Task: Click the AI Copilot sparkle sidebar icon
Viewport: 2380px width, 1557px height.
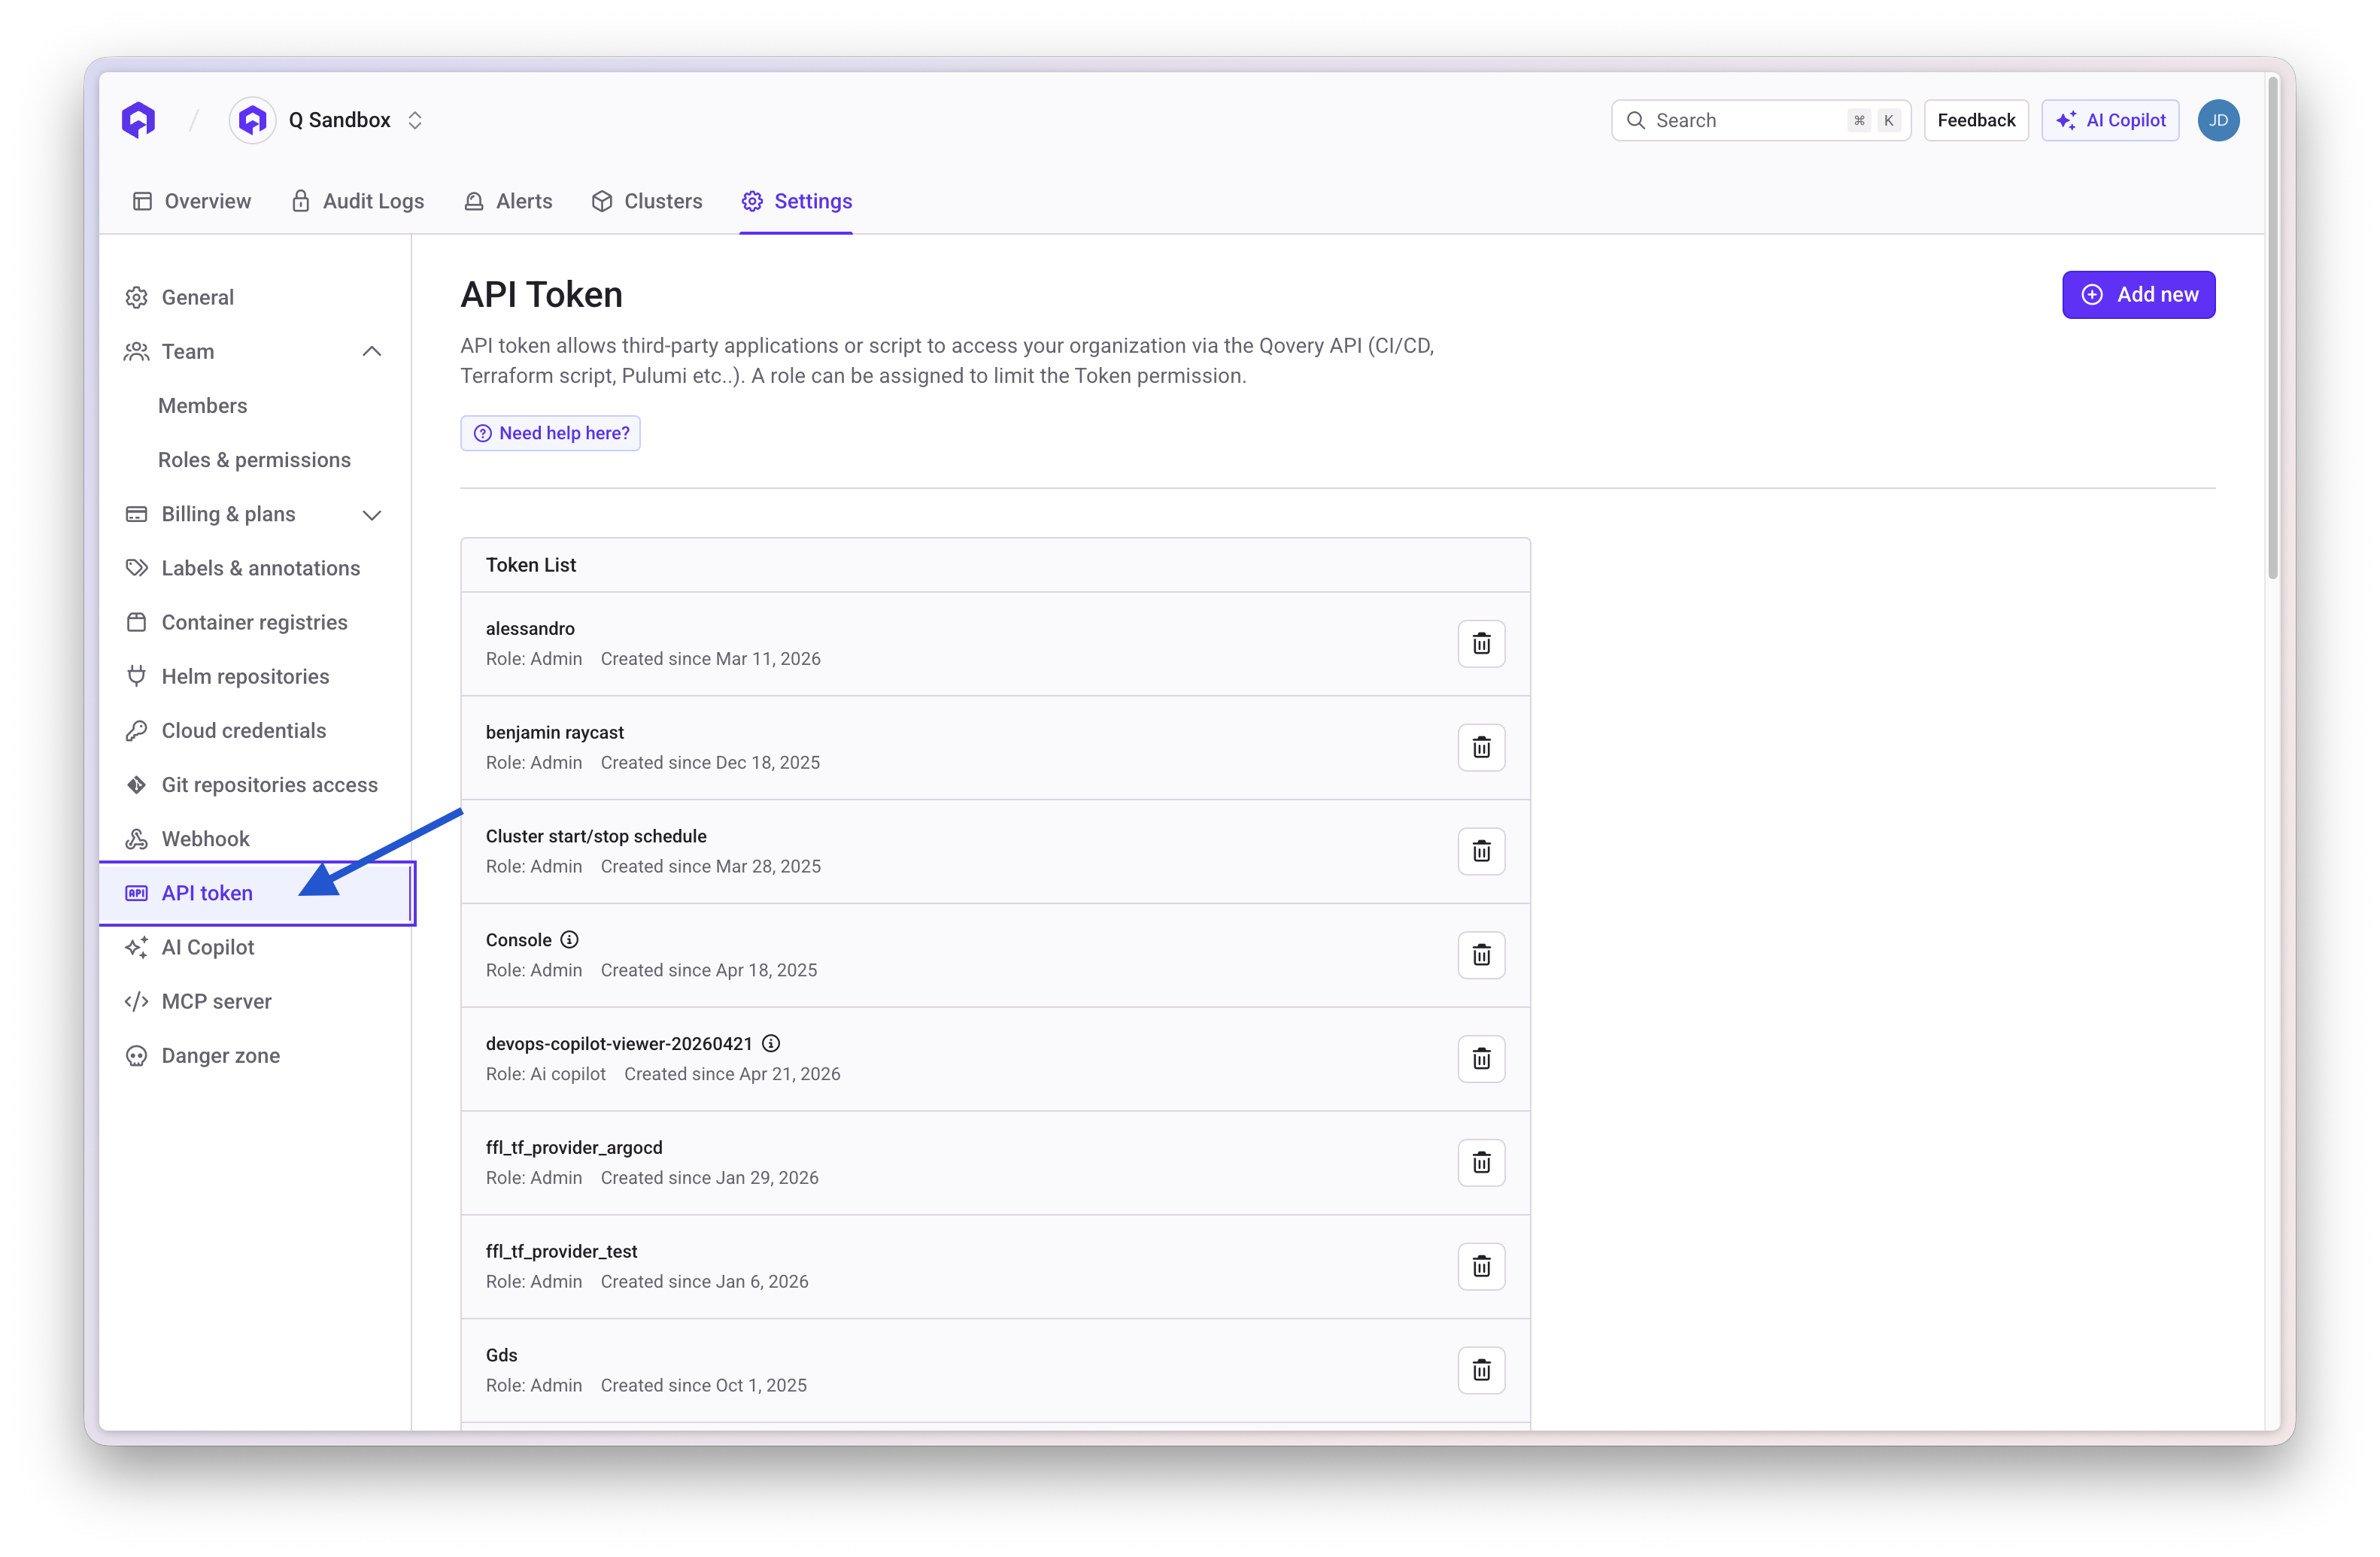Action: [x=136, y=947]
